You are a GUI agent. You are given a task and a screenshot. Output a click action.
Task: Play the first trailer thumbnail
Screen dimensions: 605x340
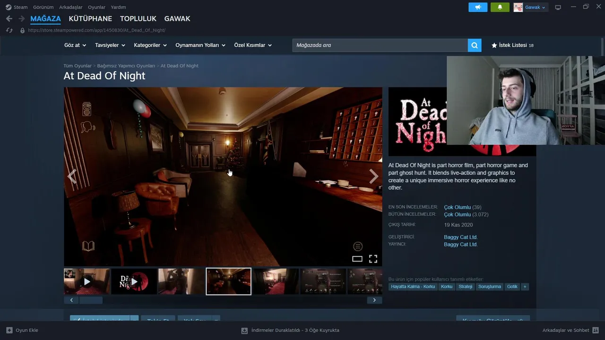87,281
